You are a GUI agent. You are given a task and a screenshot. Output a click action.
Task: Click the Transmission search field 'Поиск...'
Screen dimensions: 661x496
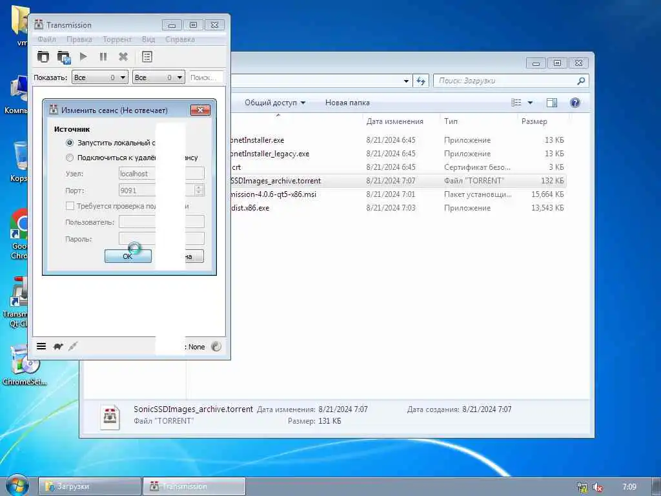tap(206, 77)
